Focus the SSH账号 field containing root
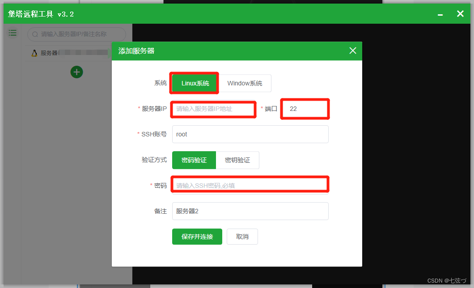 [250, 134]
